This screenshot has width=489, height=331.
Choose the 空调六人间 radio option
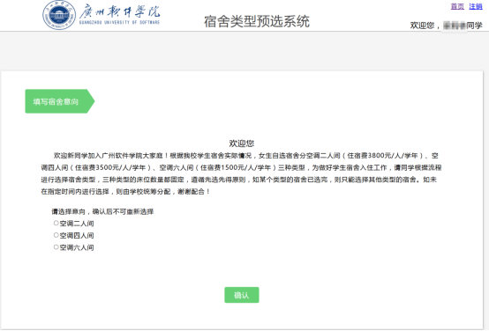[56, 247]
